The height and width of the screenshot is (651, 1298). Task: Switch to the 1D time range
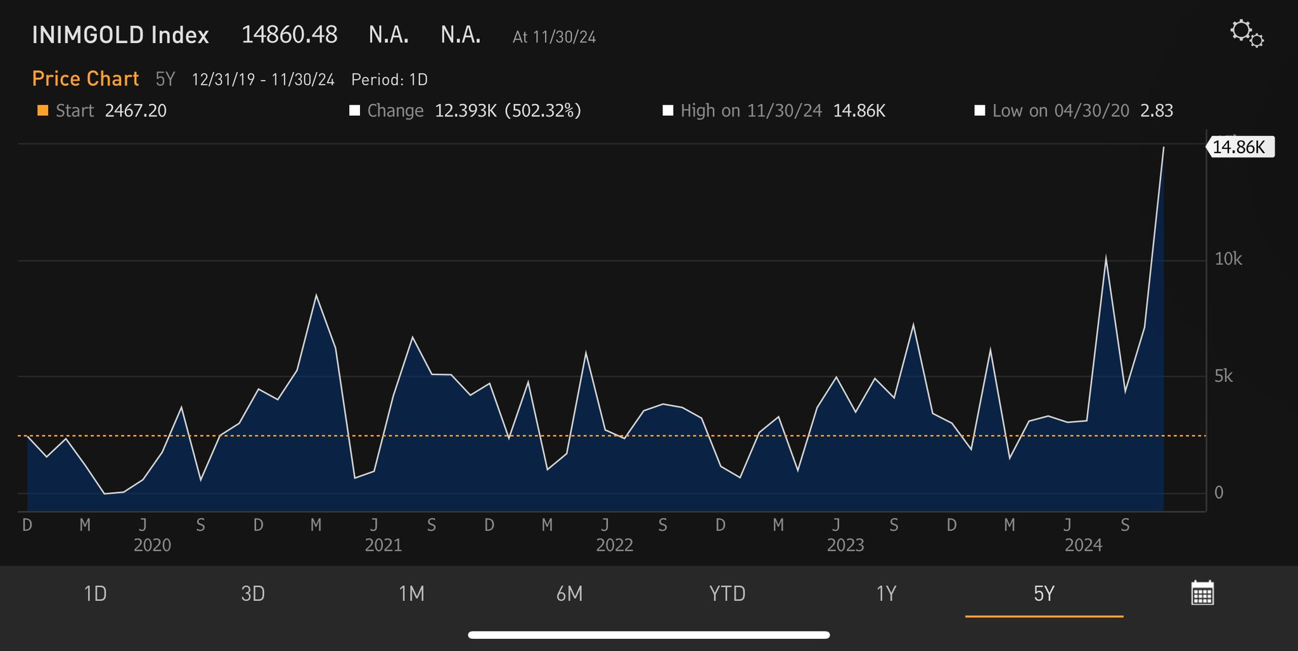tap(95, 594)
